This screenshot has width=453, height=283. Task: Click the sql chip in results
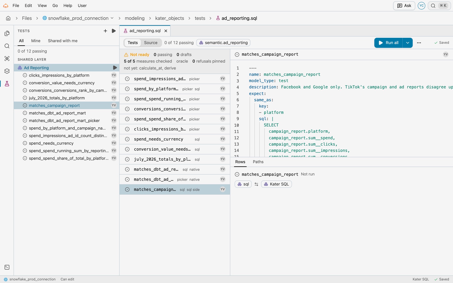[243, 184]
